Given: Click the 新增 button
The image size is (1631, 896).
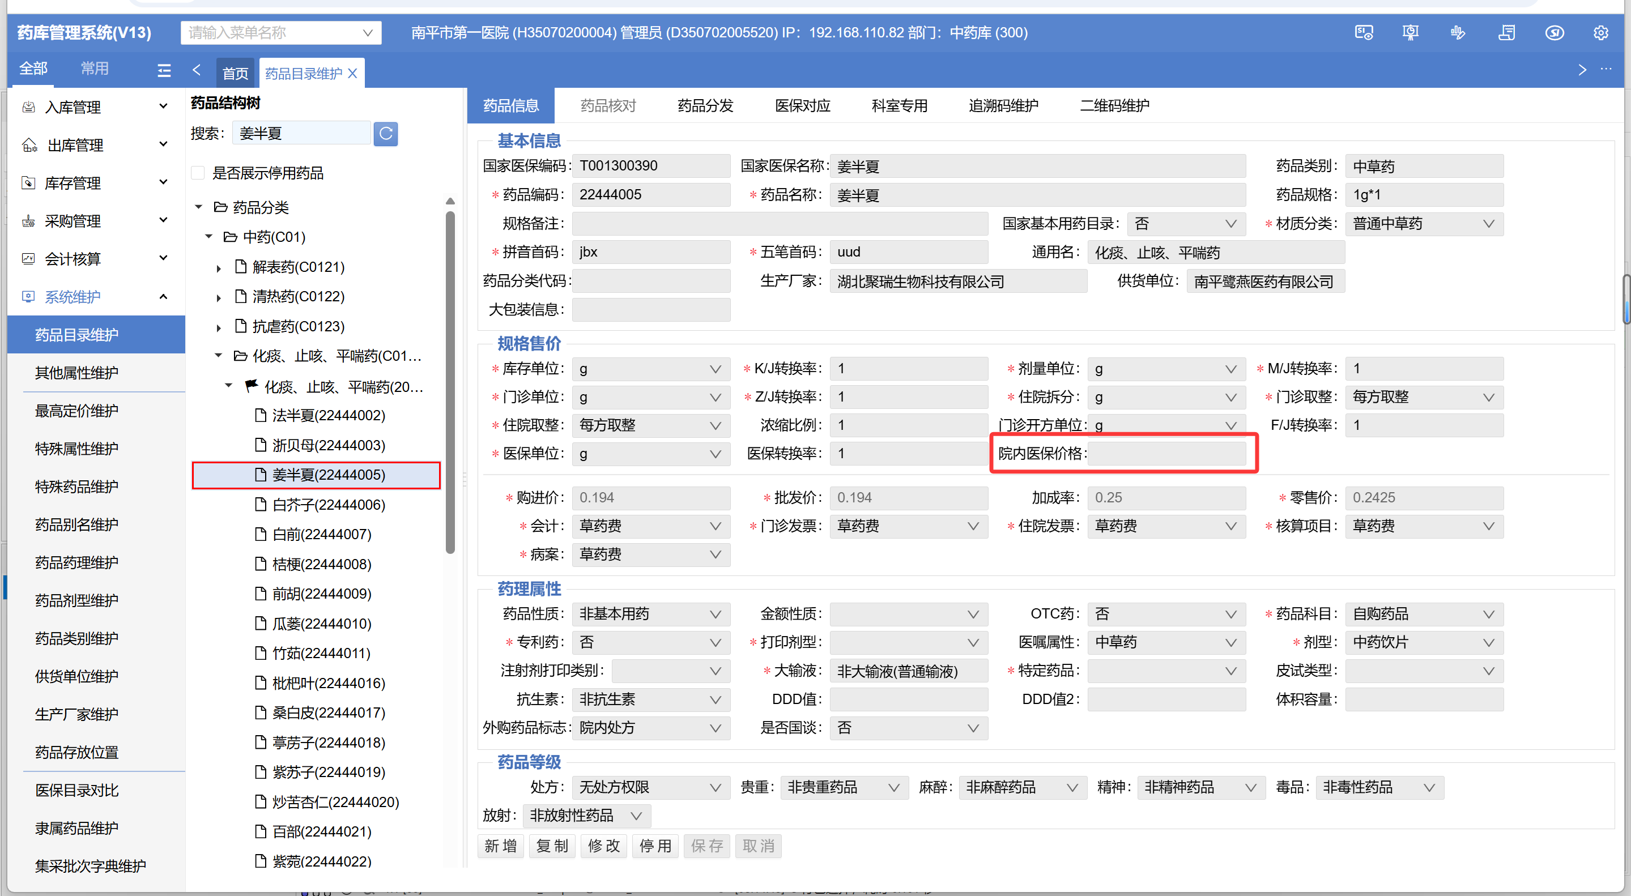Looking at the screenshot, I should 500,846.
